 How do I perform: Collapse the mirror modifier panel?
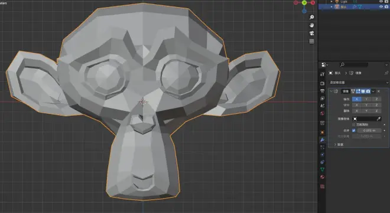(x=331, y=91)
